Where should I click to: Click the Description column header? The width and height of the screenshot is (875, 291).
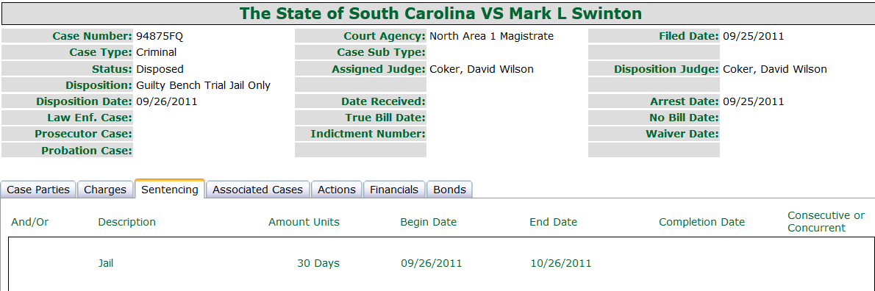[126, 222]
